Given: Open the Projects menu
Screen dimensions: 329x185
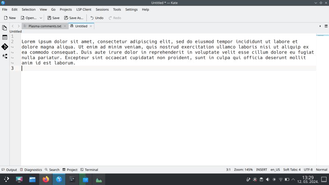Looking at the screenshot, I should pyautogui.click(x=66, y=9).
